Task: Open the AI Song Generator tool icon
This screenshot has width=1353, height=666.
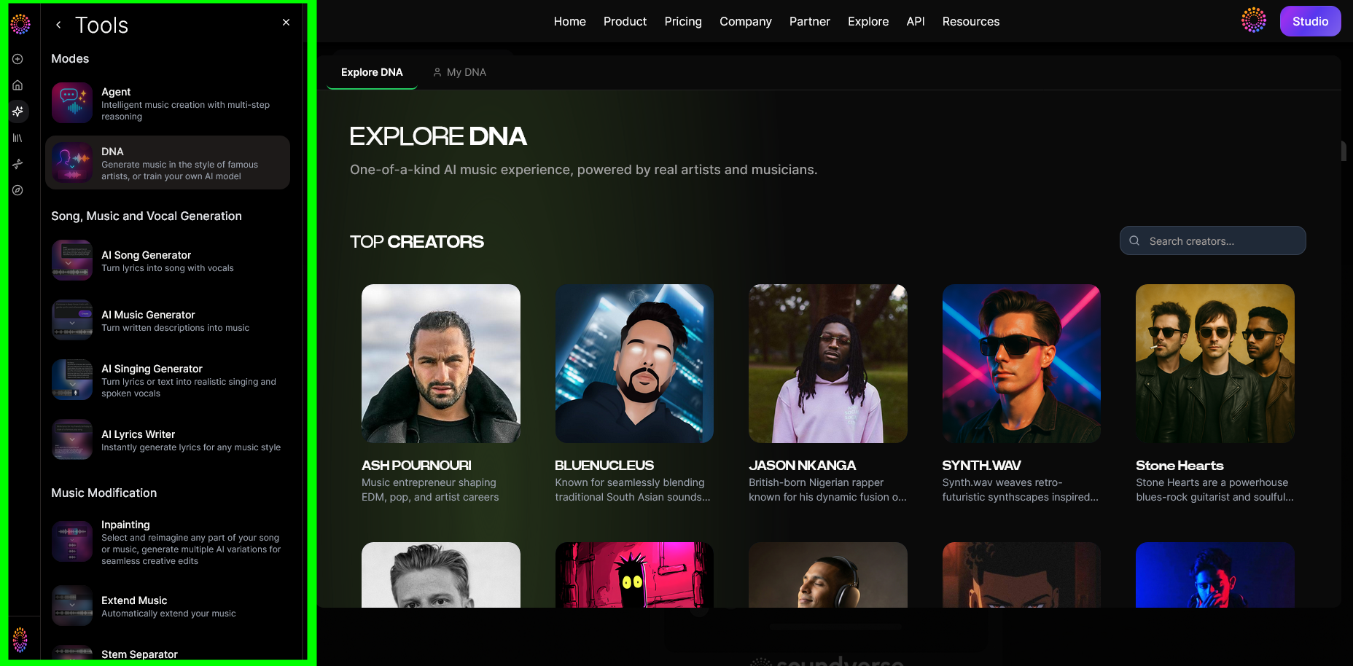Action: click(x=72, y=260)
